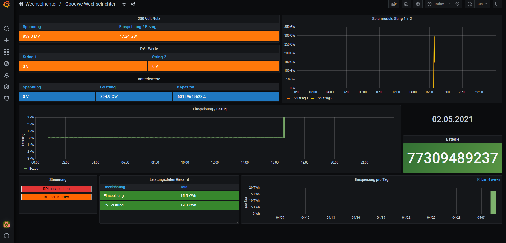Star the Goodwe Wechselrichter dashboard
Viewport: 506px width, 243px height.
point(124,4)
